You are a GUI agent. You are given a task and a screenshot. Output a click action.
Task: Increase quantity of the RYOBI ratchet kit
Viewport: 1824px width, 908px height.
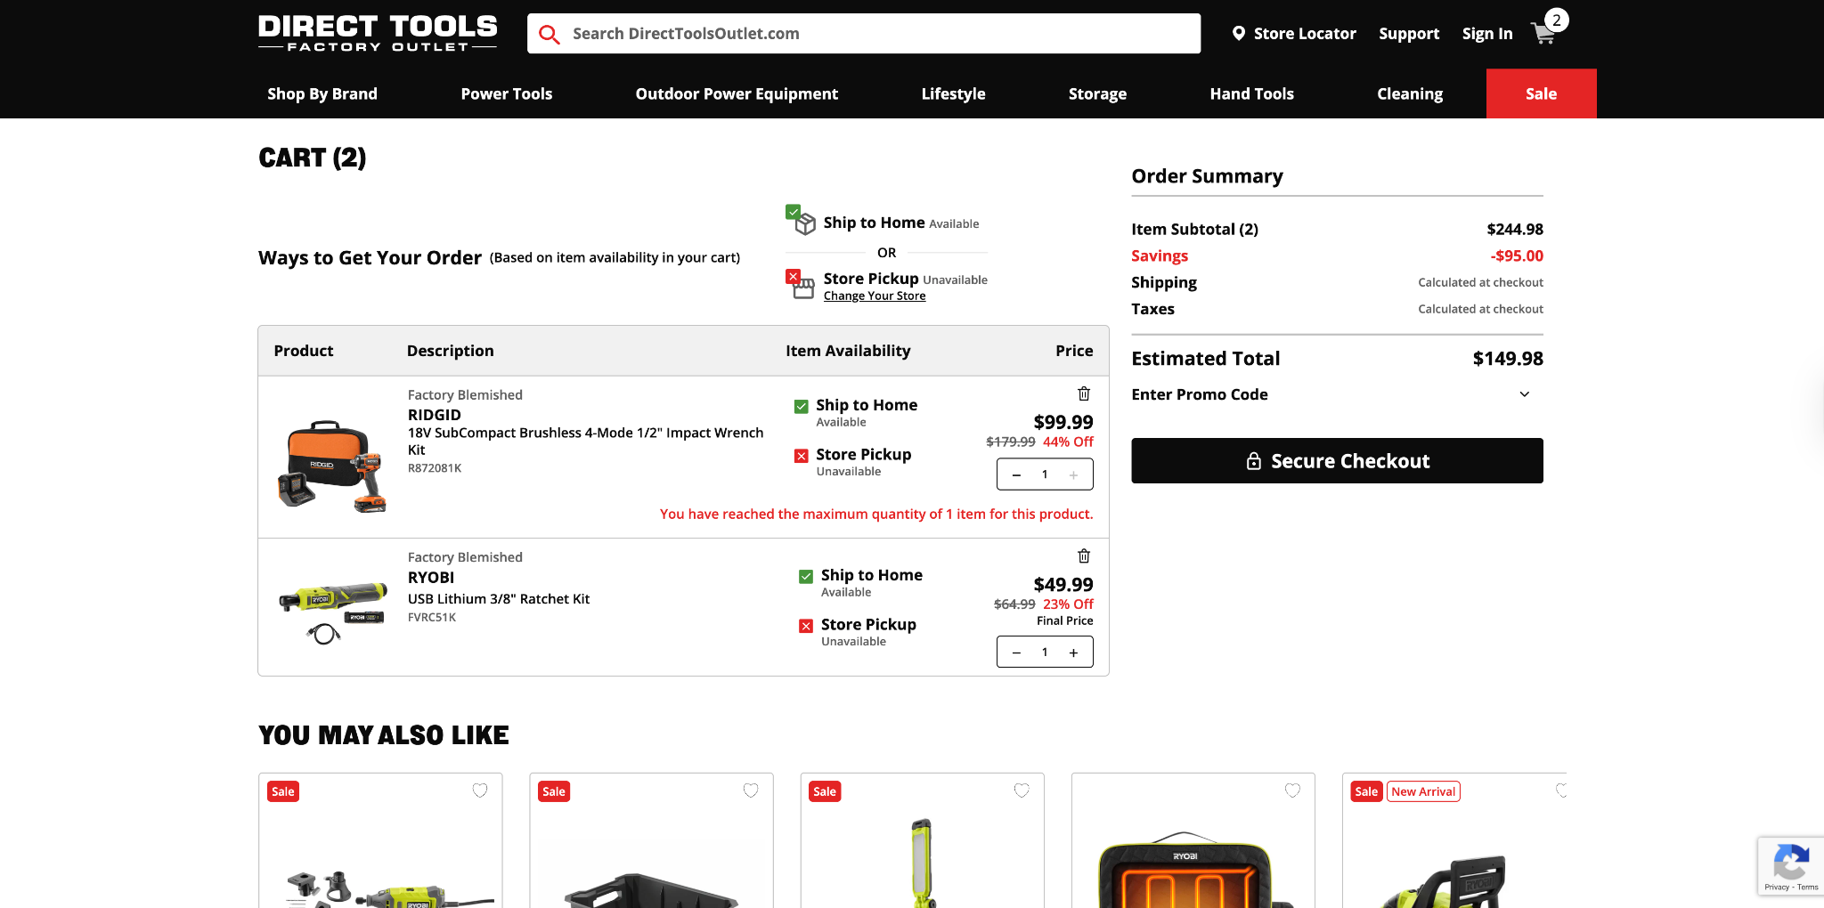pyautogui.click(x=1073, y=652)
